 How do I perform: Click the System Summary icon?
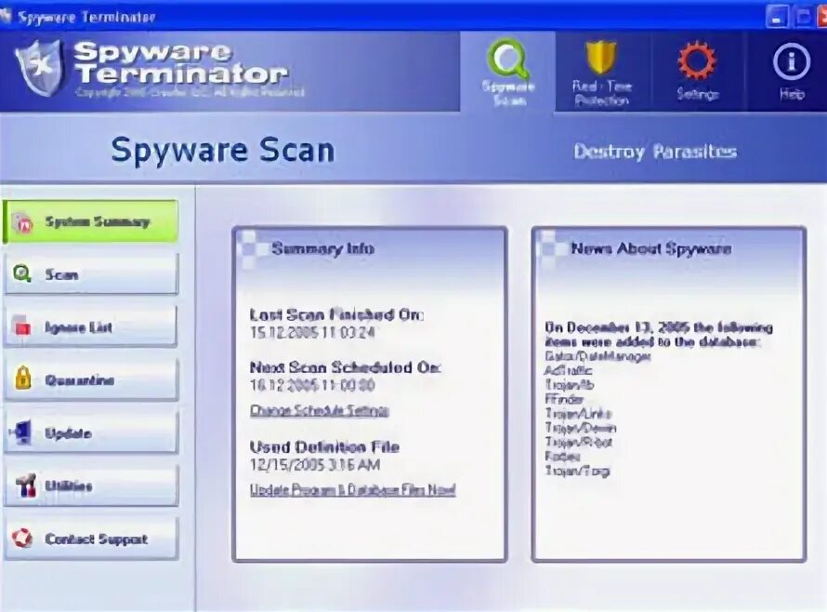[x=22, y=223]
